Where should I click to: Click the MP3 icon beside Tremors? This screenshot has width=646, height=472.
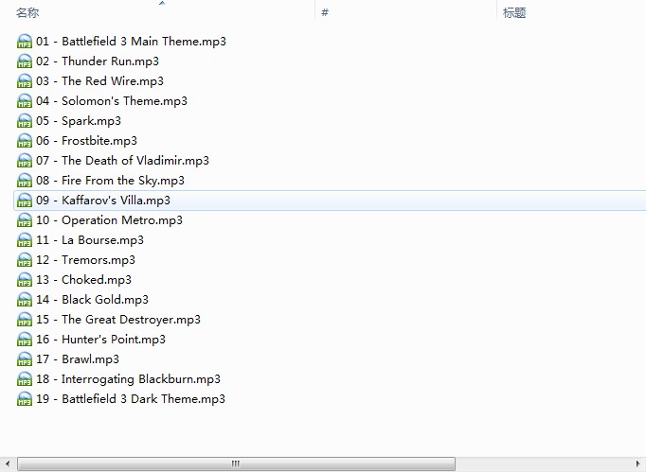(25, 260)
